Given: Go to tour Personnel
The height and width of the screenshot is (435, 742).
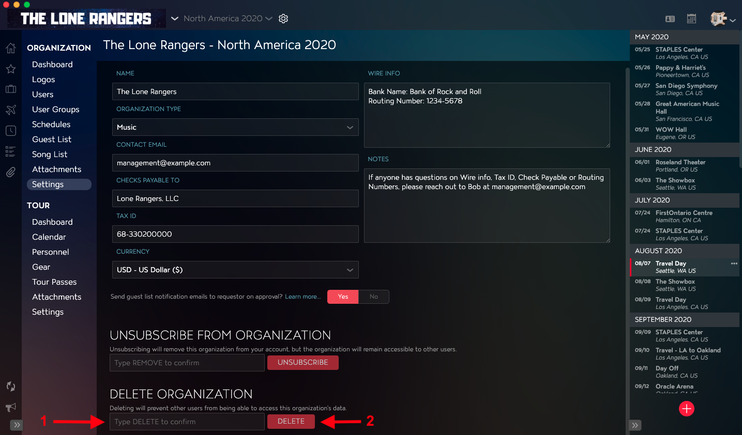Looking at the screenshot, I should pos(51,252).
